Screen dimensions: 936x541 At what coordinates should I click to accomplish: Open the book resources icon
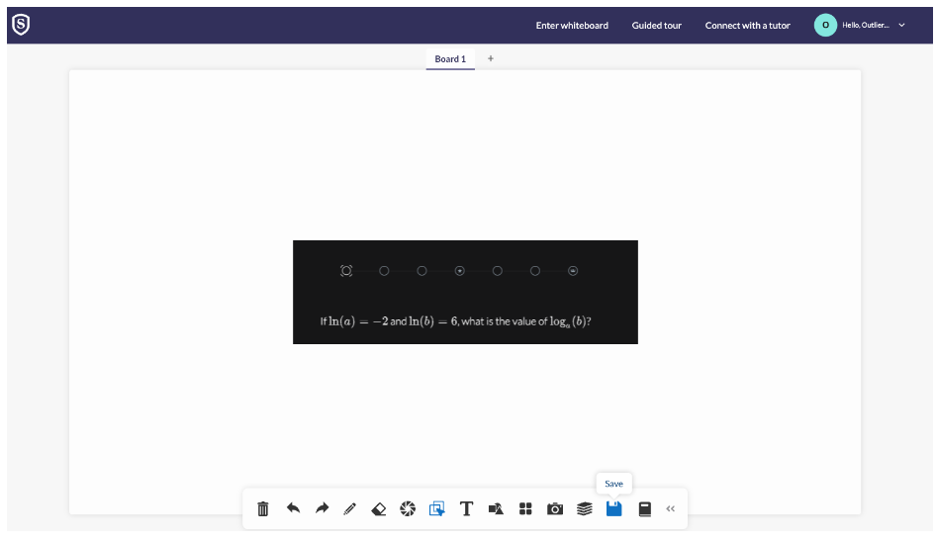pyautogui.click(x=645, y=508)
